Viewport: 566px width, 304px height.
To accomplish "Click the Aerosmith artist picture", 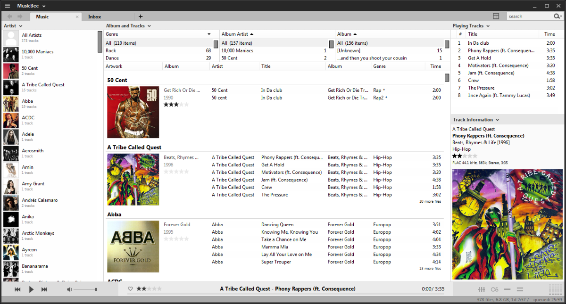I will (11, 154).
